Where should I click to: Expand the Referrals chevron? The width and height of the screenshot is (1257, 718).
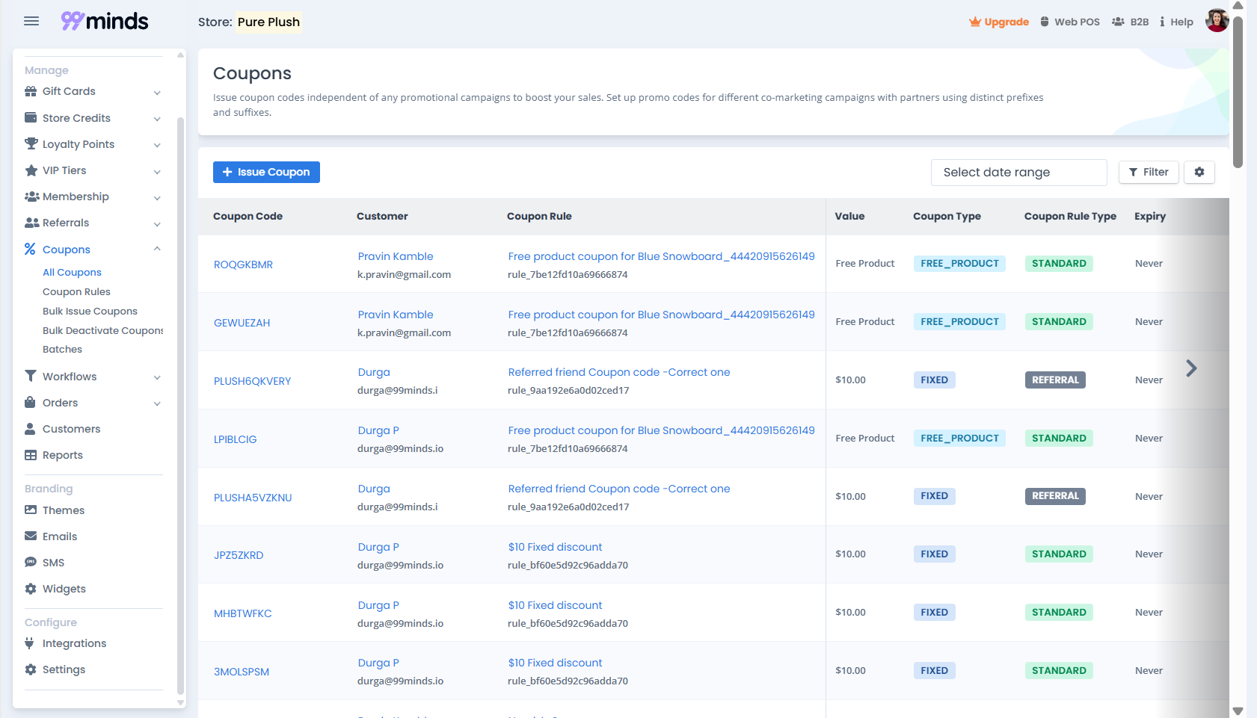click(x=157, y=224)
